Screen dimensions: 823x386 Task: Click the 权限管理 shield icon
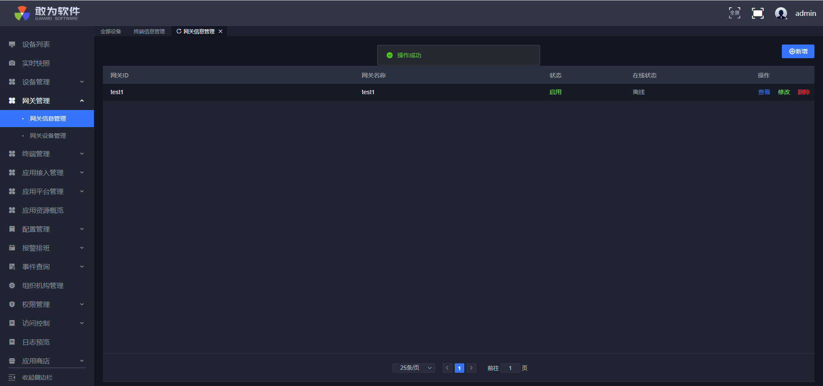point(12,304)
